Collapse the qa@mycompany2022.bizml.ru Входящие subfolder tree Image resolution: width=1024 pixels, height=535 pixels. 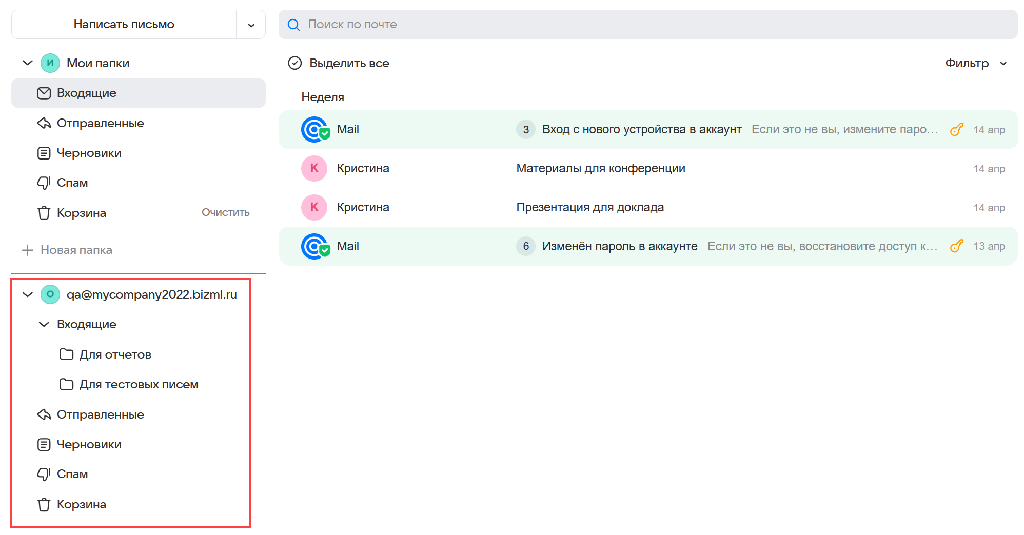[x=44, y=325]
